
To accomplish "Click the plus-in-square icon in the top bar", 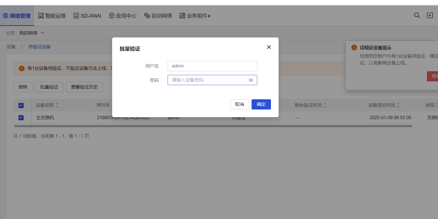I will [430, 16].
